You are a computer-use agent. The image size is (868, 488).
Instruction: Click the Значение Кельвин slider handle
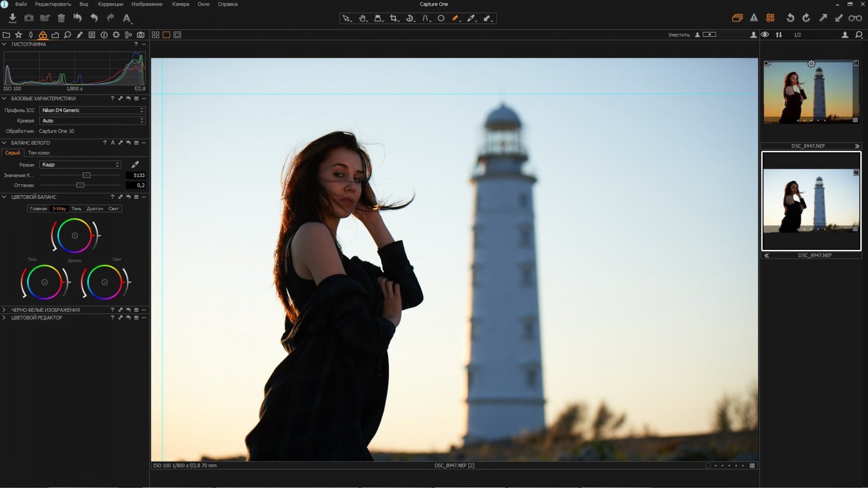86,176
